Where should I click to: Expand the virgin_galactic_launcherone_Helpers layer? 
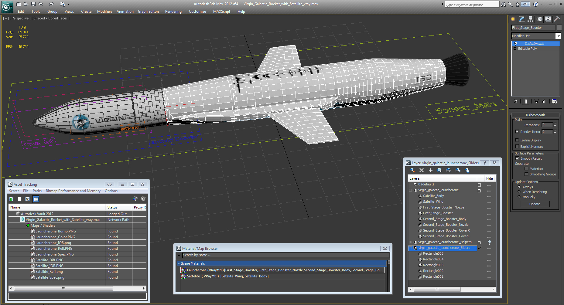click(411, 242)
